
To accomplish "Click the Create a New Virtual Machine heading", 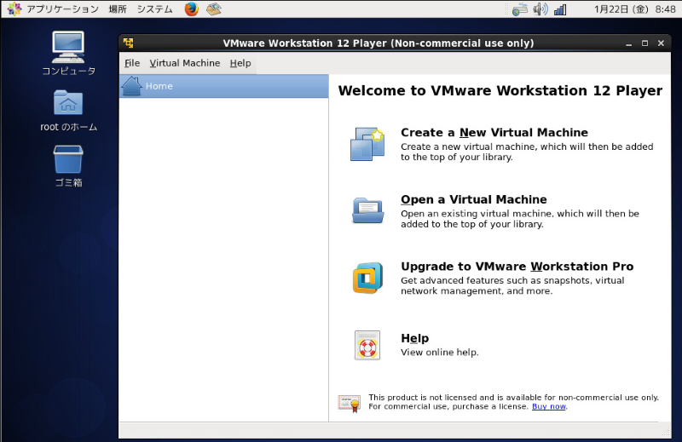I will click(494, 132).
